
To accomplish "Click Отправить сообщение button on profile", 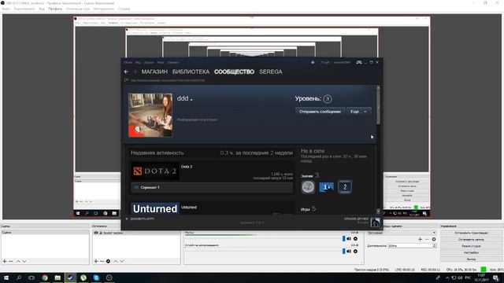I will click(320, 112).
